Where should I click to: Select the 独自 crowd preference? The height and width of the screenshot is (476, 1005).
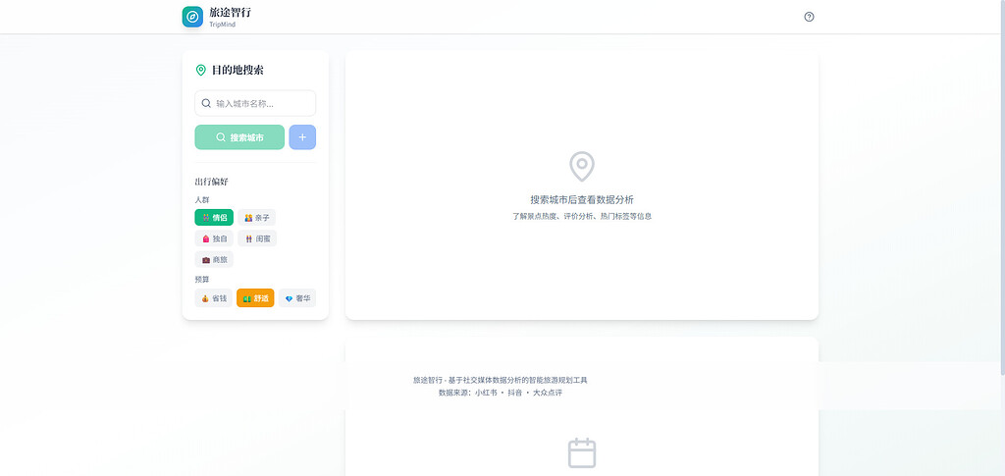[x=214, y=238]
